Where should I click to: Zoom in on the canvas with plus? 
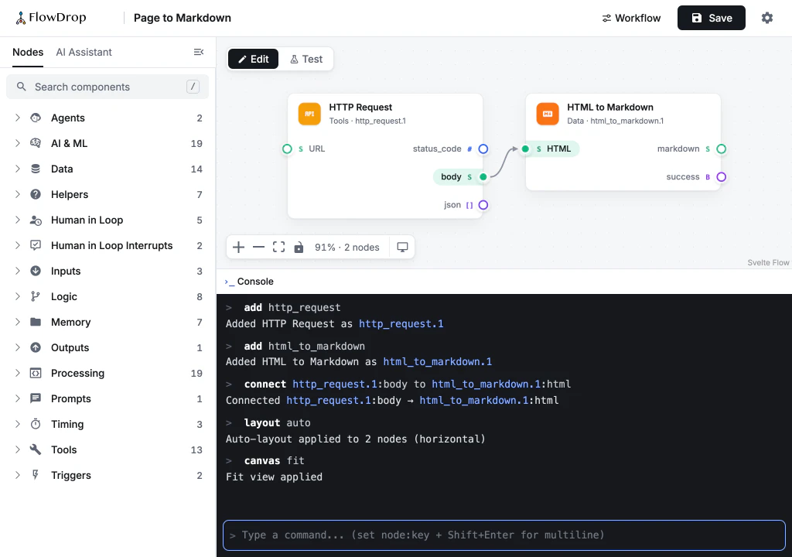pos(238,247)
